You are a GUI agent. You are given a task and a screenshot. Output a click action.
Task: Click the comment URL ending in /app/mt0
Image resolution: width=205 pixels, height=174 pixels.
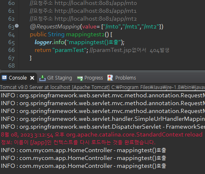coord(96,3)
